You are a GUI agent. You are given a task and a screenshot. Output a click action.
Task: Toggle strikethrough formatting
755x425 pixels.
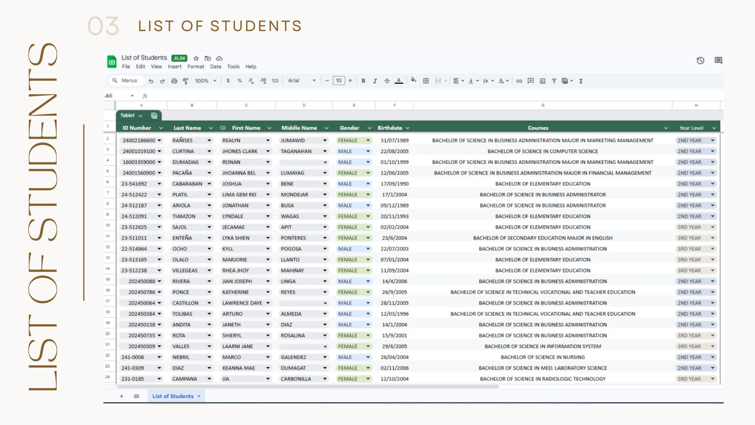tap(387, 81)
